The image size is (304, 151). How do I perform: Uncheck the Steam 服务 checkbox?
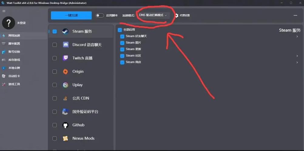55,31
